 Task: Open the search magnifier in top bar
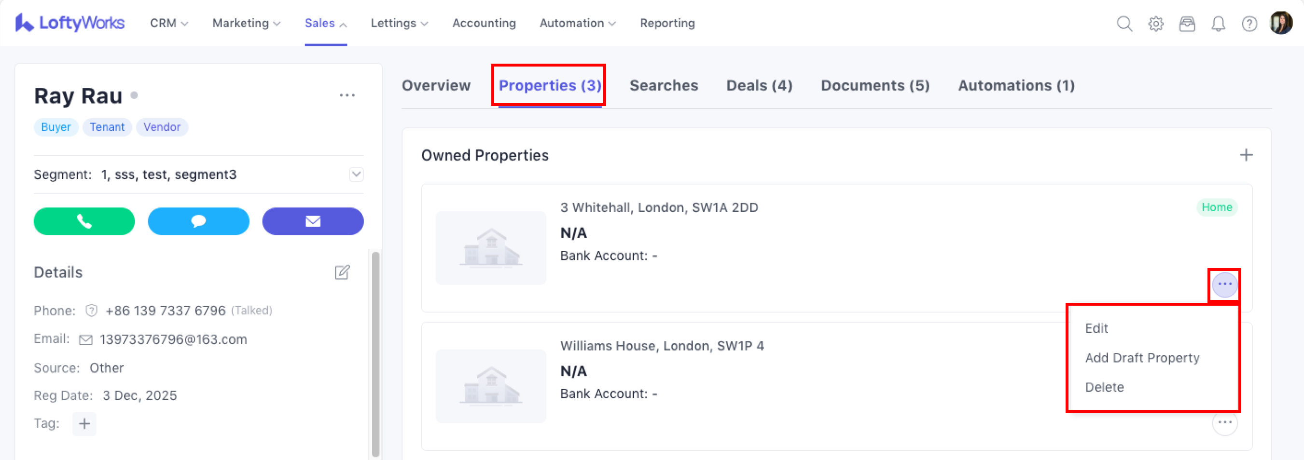(x=1124, y=24)
